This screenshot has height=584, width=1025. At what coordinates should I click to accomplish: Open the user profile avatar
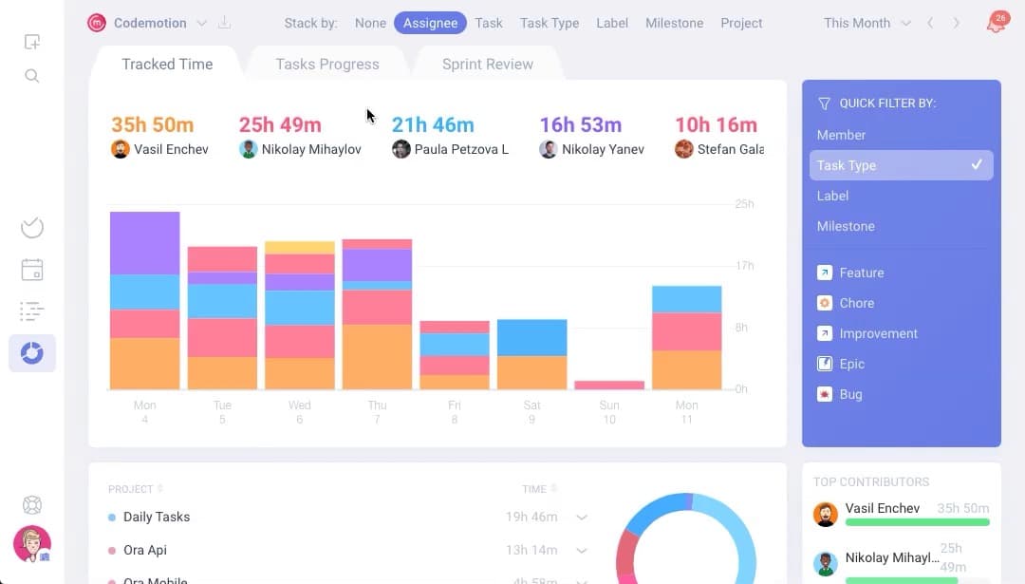tap(32, 543)
